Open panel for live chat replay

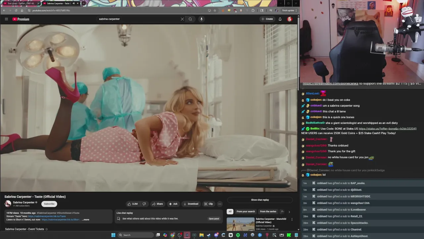[214, 219]
